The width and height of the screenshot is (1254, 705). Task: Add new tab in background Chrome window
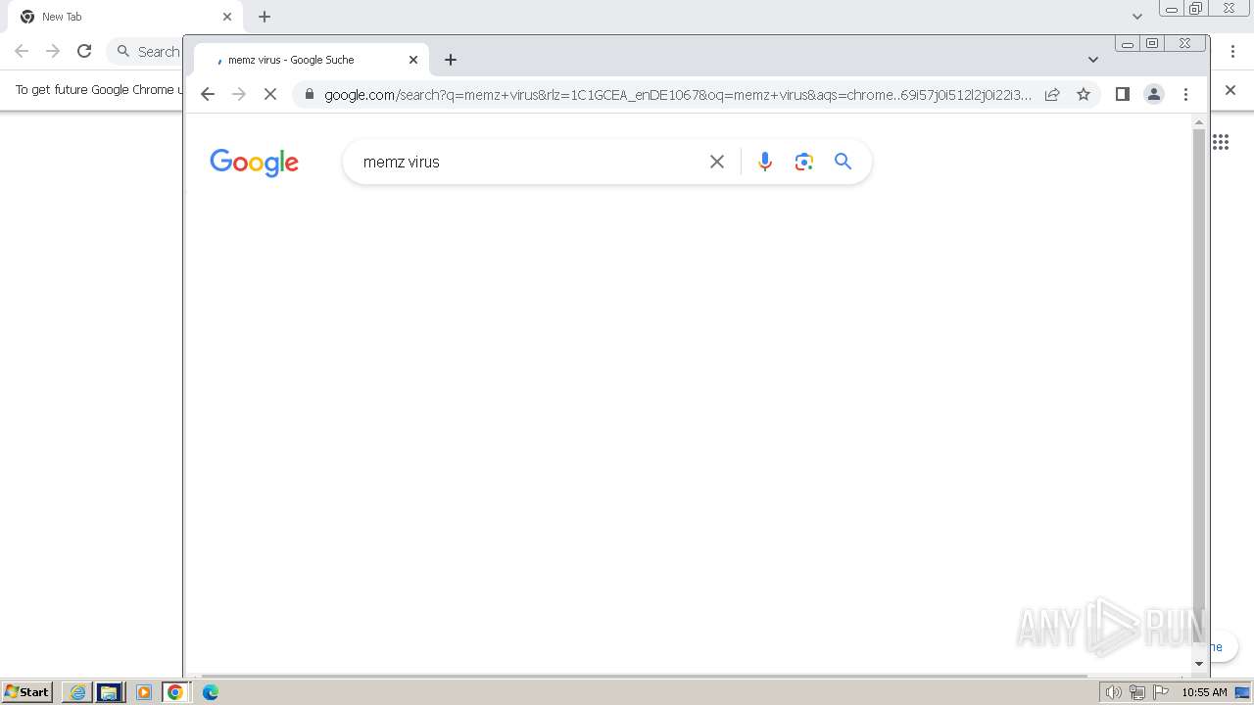(265, 17)
